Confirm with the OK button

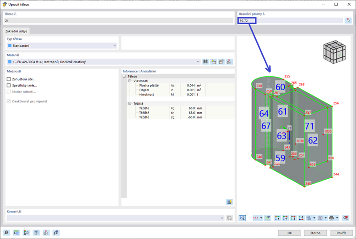coord(289,233)
